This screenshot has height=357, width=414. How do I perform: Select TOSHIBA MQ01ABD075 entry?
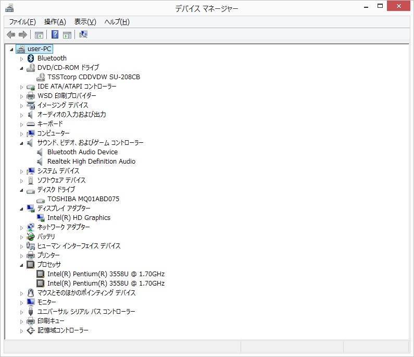[x=83, y=199]
